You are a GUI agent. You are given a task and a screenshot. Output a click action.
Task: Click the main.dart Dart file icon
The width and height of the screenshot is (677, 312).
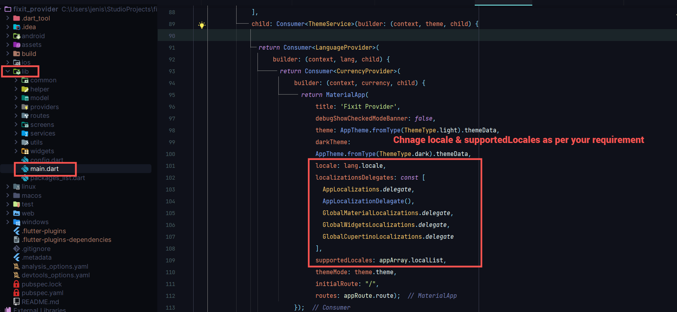click(x=25, y=169)
